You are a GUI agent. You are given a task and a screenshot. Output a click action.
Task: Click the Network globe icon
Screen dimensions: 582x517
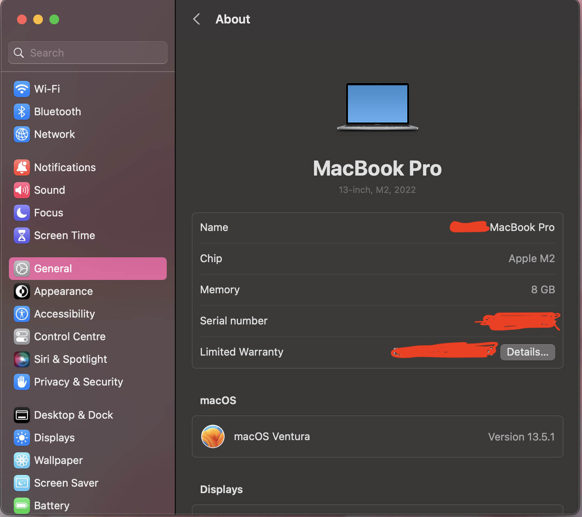22,134
